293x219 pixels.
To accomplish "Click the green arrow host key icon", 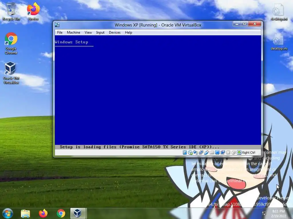I will [x=239, y=153].
